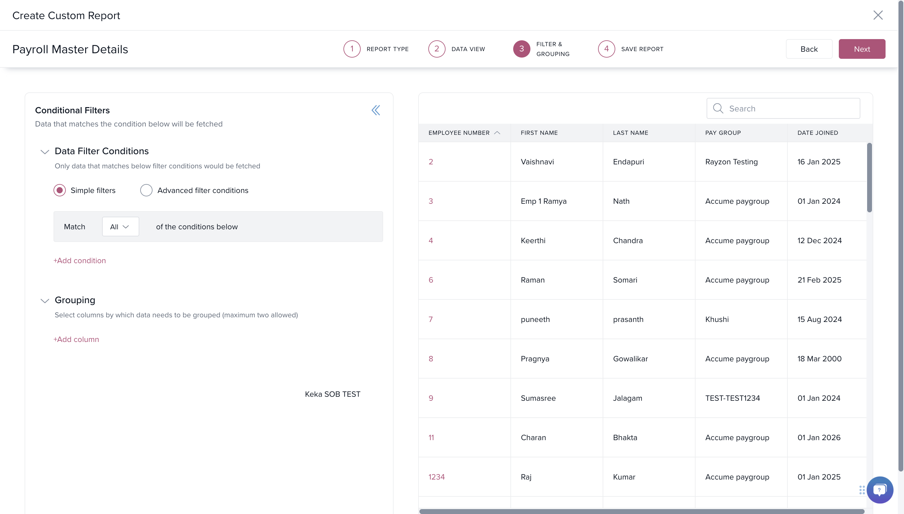904x514 pixels.
Task: Focus the Search input field
Action: (x=783, y=108)
